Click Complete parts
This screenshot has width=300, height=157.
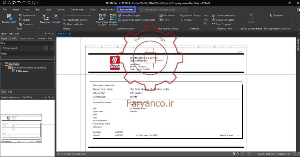coord(26,24)
